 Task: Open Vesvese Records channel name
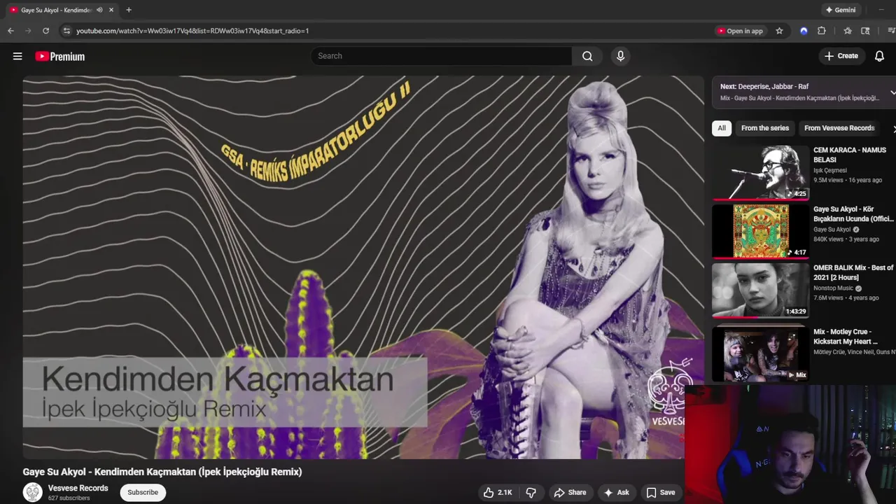[x=78, y=488]
